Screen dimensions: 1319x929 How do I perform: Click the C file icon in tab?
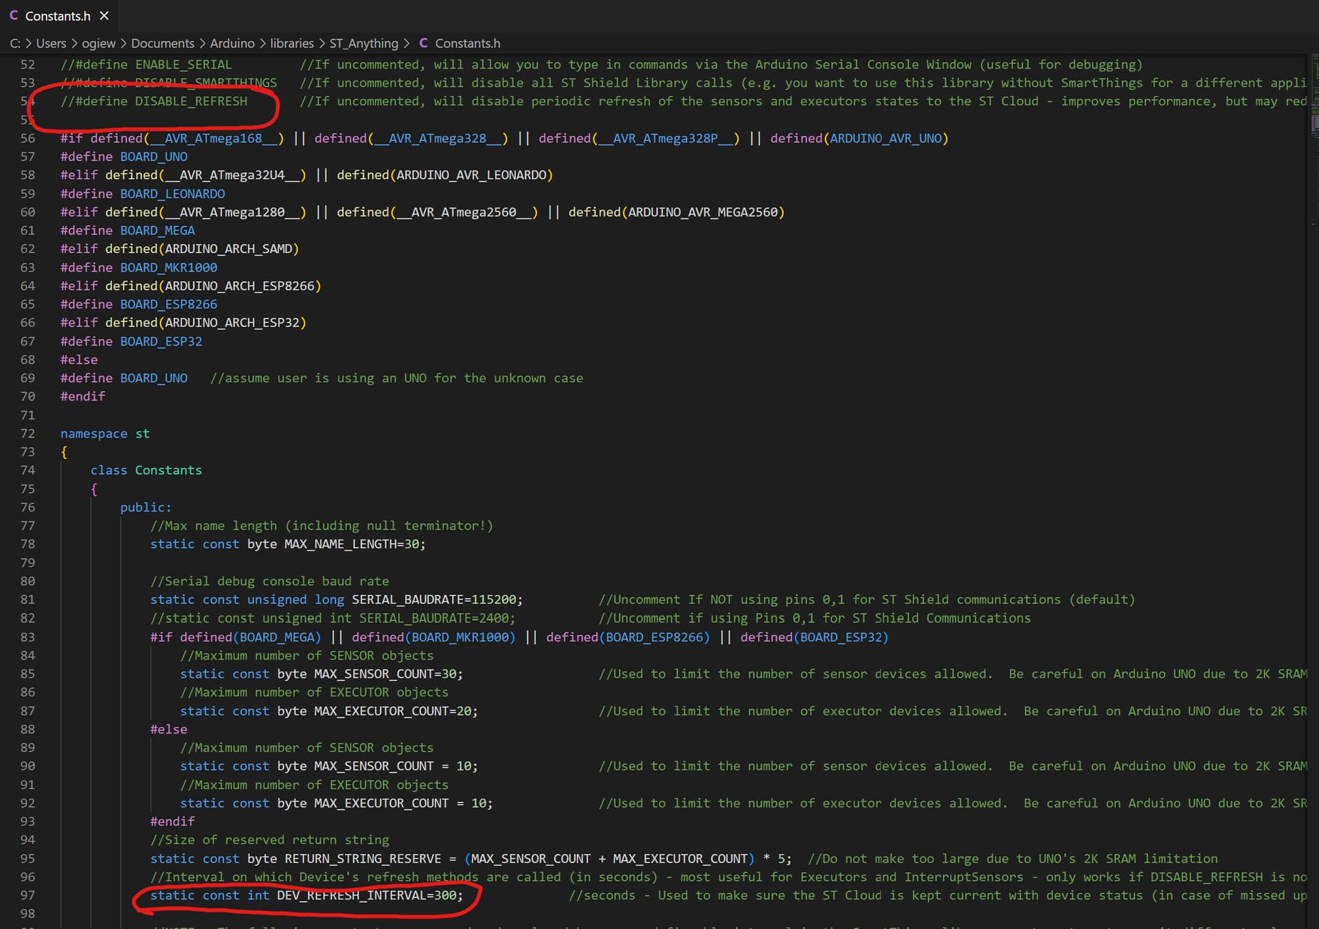(14, 15)
